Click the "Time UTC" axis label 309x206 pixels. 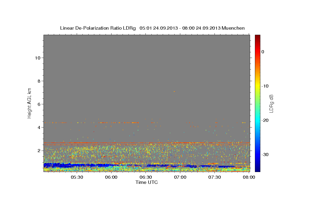coord(147,182)
